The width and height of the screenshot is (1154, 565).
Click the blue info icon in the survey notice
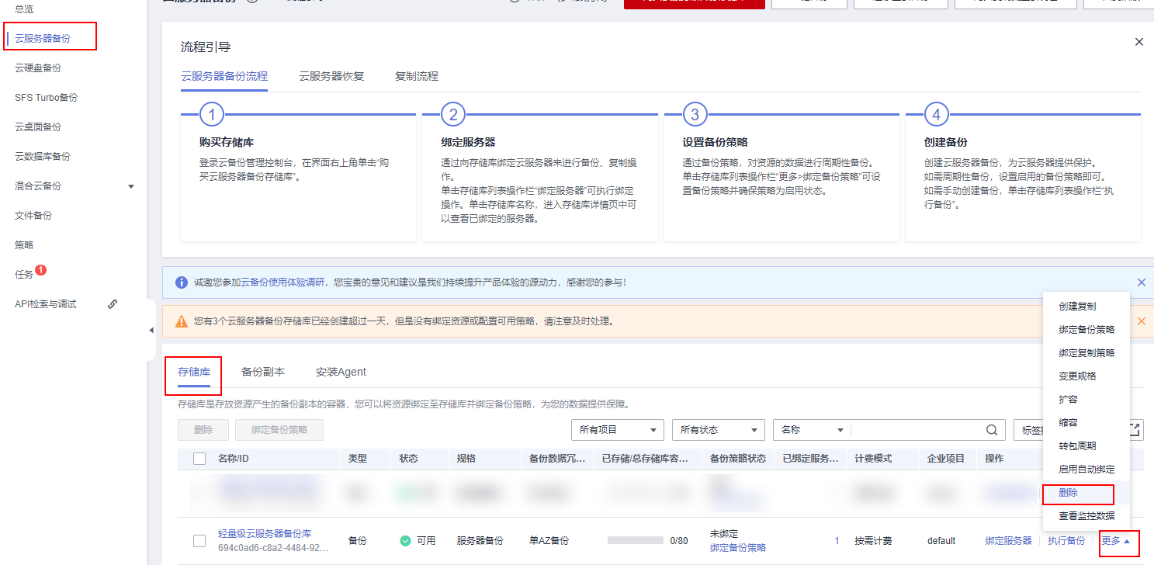[182, 282]
